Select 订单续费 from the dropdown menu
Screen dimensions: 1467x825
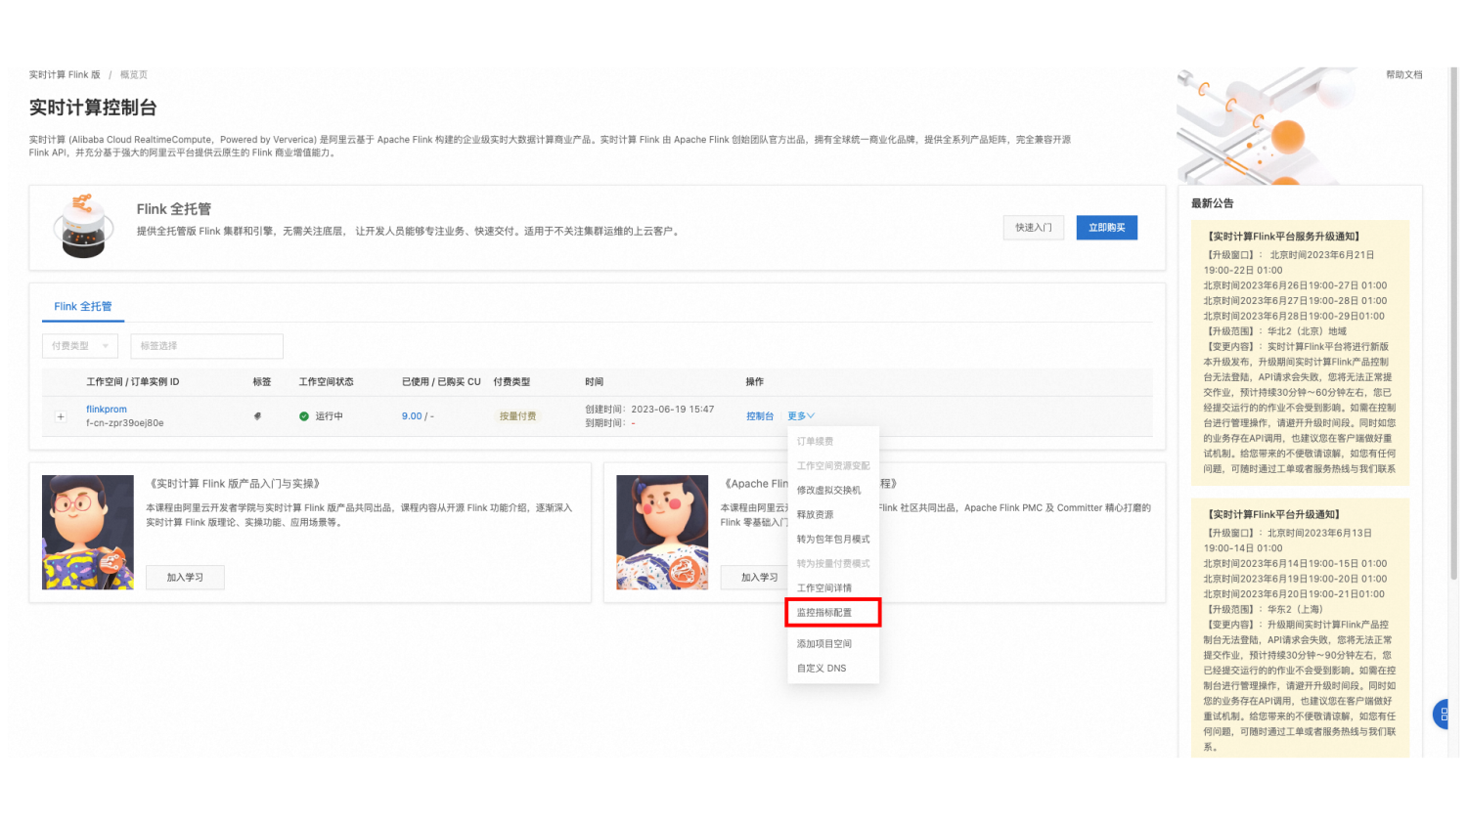pos(815,442)
